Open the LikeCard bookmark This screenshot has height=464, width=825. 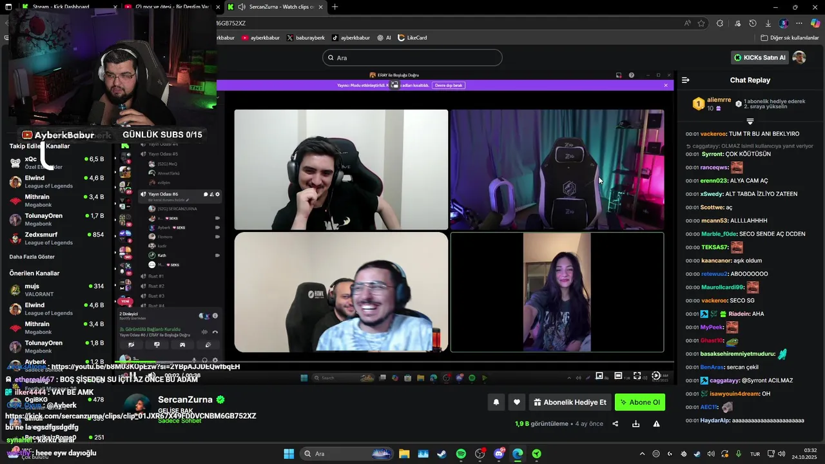click(412, 38)
